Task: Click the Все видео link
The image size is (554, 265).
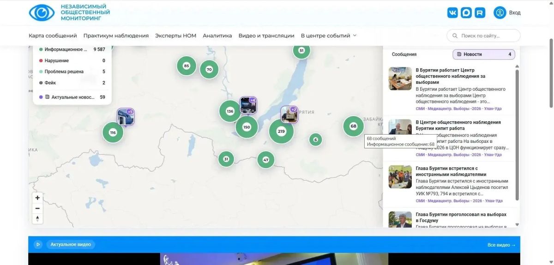Action: pyautogui.click(x=501, y=245)
